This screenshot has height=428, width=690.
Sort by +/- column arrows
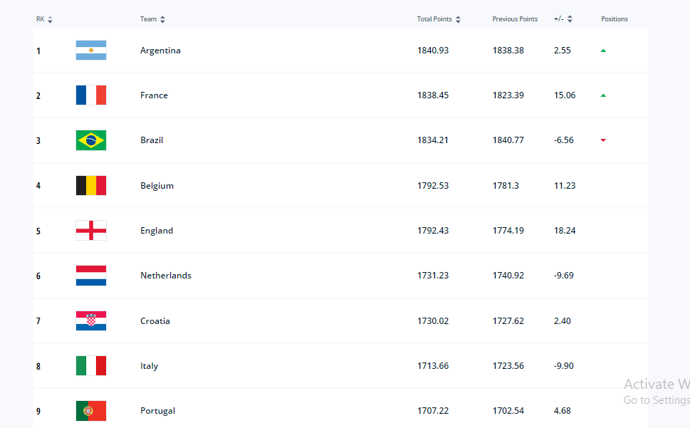point(570,19)
